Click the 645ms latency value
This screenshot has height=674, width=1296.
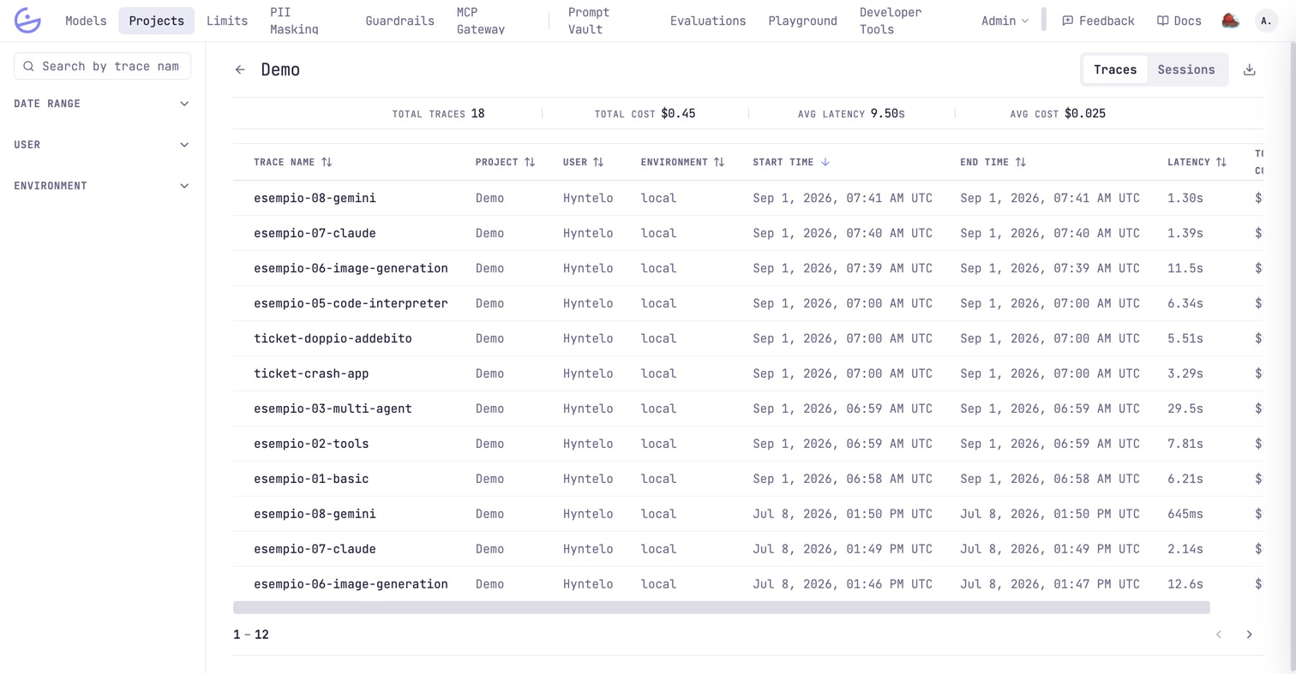(1185, 514)
